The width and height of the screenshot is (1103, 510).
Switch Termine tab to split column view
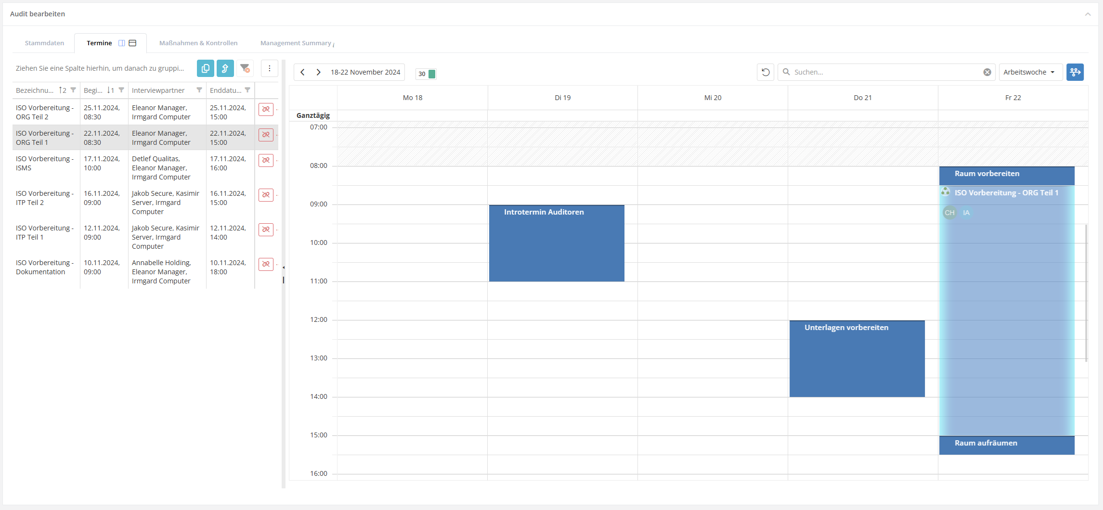coord(122,43)
